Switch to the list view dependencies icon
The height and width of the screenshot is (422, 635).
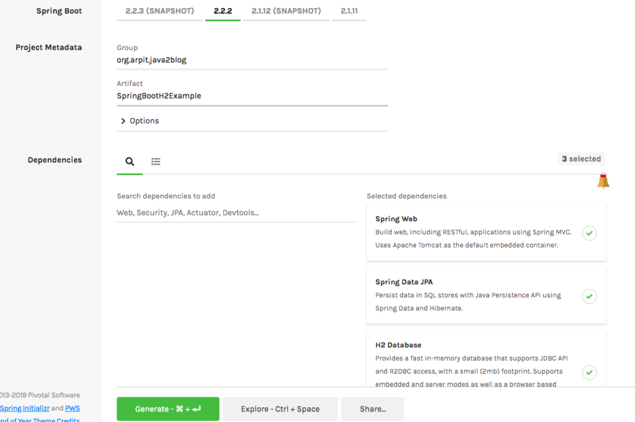pyautogui.click(x=156, y=161)
